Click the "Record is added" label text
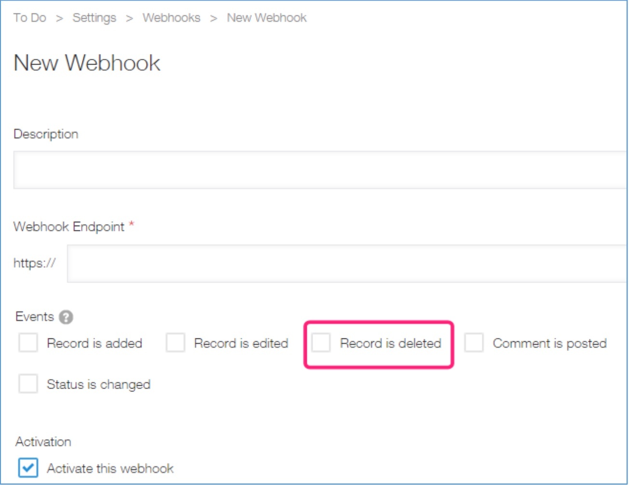This screenshot has width=629, height=485. tap(95, 343)
